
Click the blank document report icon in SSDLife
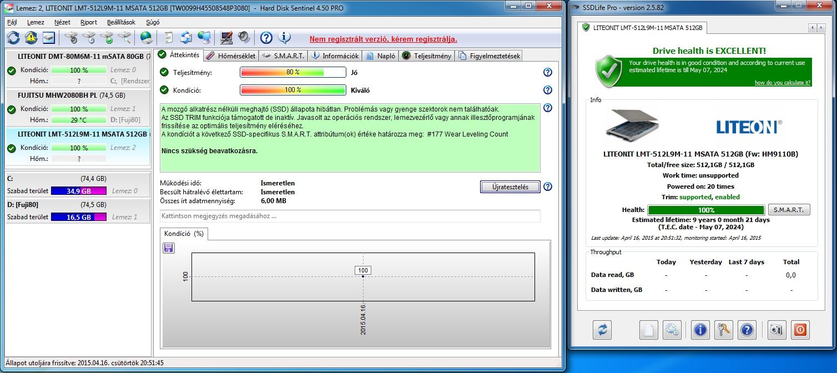coord(648,330)
